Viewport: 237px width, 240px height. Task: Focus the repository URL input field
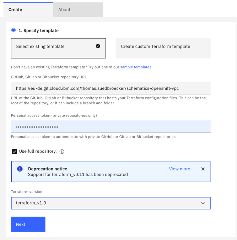click(x=111, y=88)
